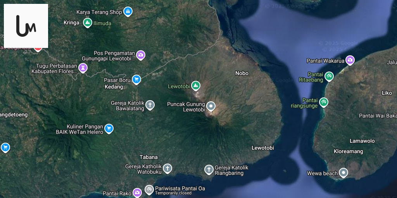
Task: Click the Tabana place name label
Action: [148, 157]
